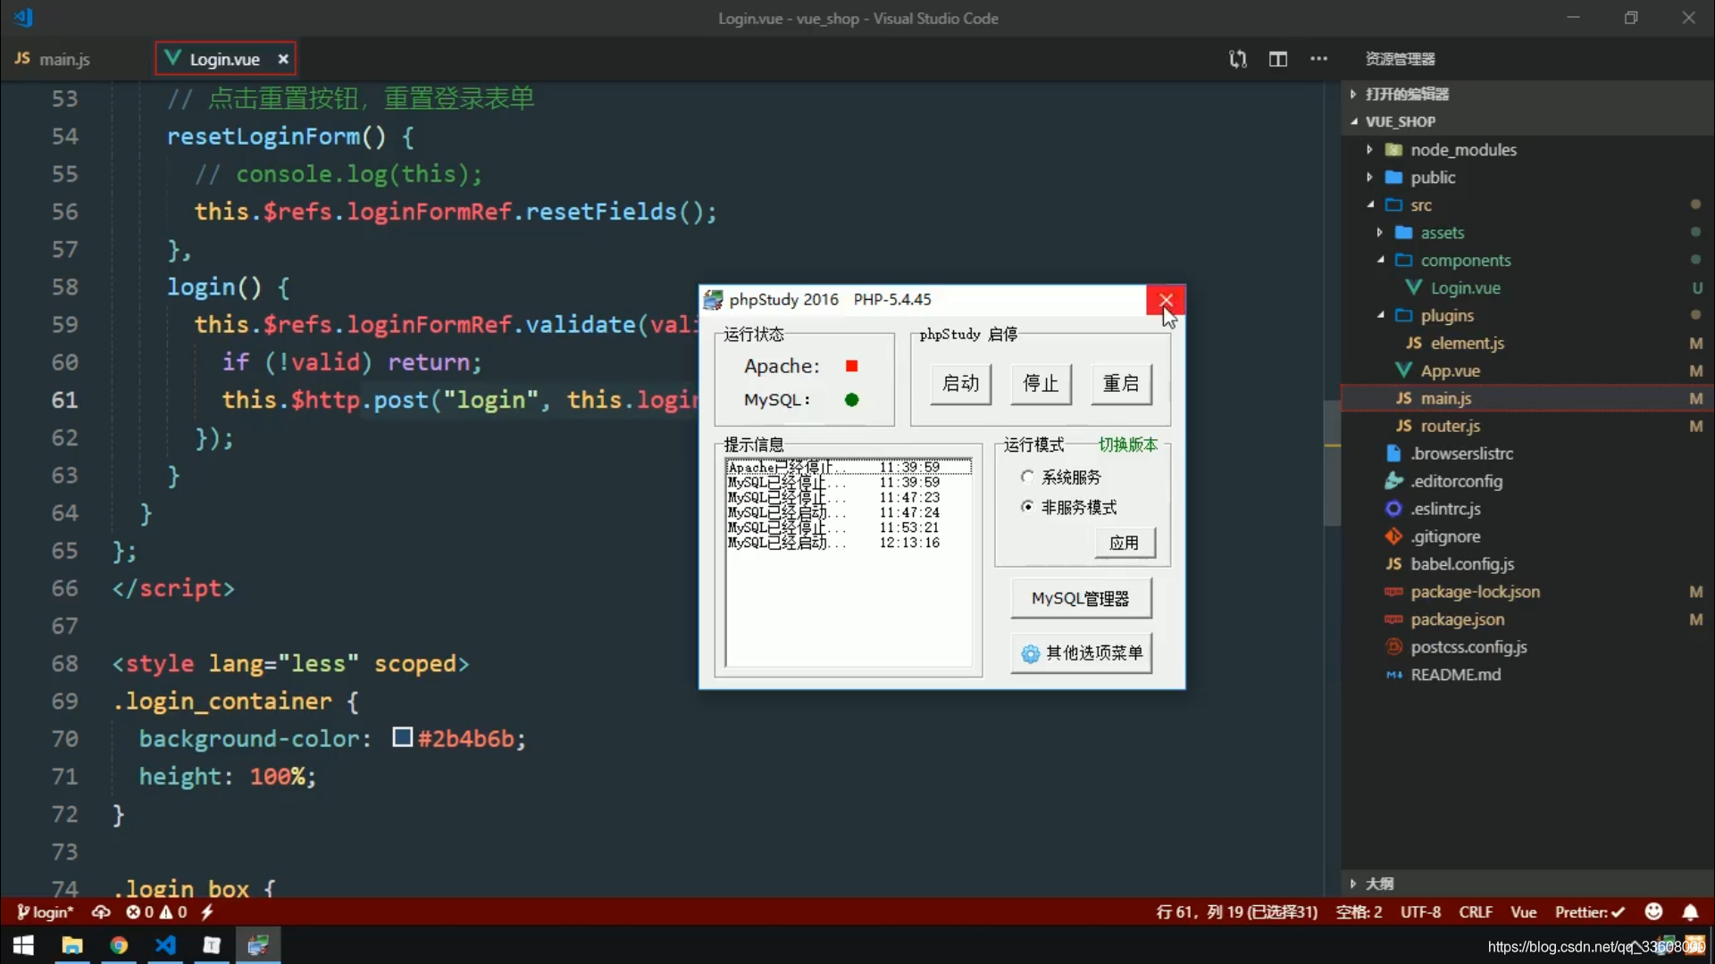Change language mode Vue in status bar
The image size is (1715, 964).
1523,912
